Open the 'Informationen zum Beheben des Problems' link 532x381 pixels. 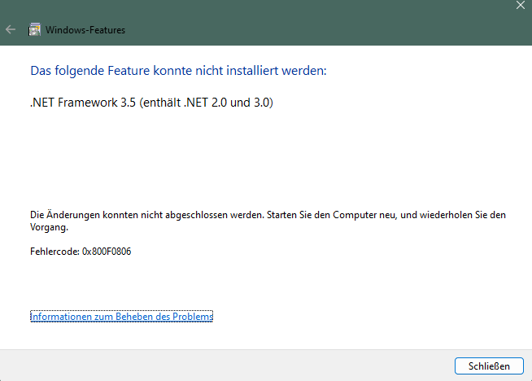pyautogui.click(x=121, y=317)
